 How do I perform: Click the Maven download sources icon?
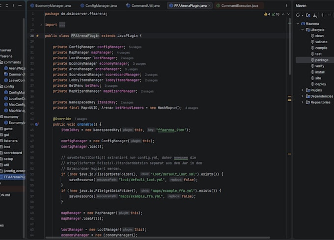tap(315, 15)
